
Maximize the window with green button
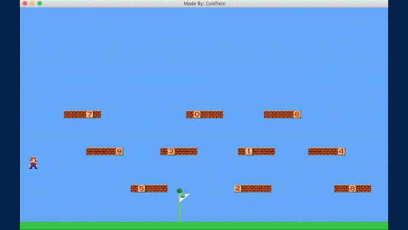click(x=40, y=4)
